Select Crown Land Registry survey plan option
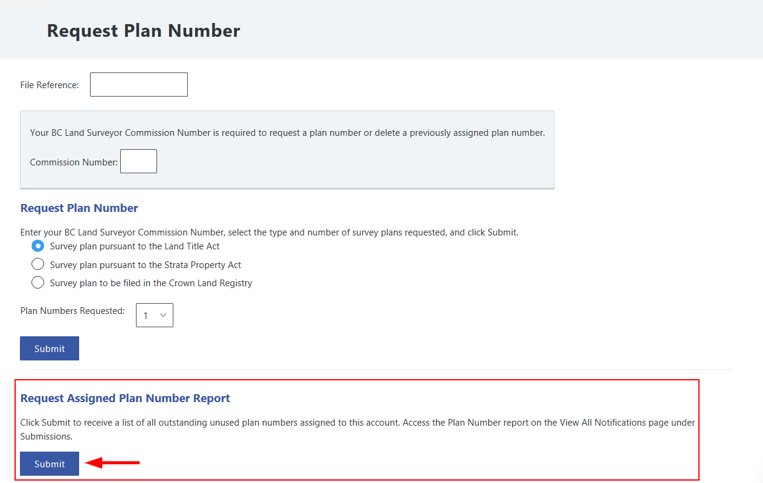Viewport: 763px width, 483px height. pos(38,283)
